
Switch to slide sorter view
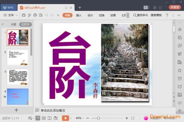[x=44, y=118]
